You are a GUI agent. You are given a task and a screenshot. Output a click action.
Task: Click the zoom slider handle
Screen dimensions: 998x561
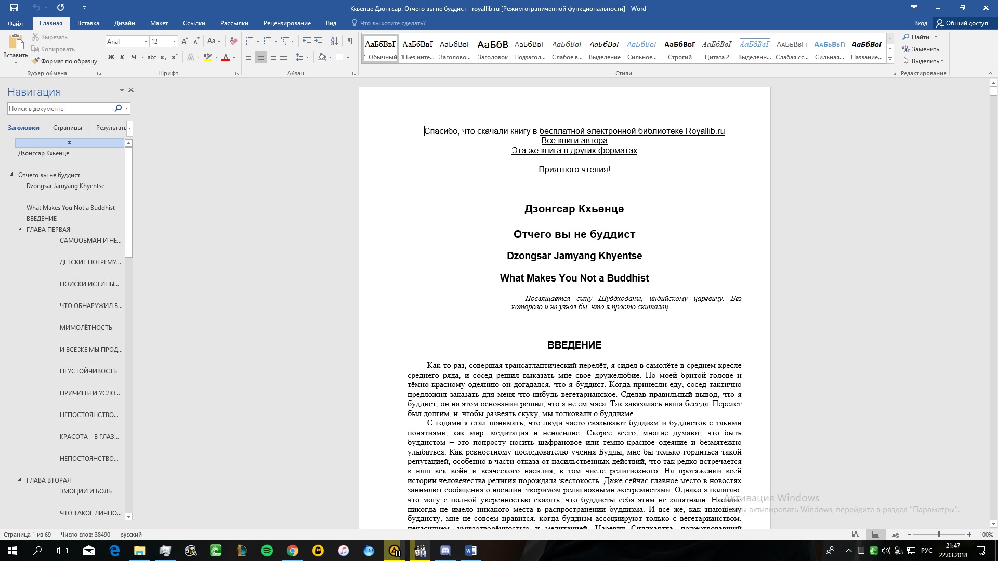click(x=939, y=535)
